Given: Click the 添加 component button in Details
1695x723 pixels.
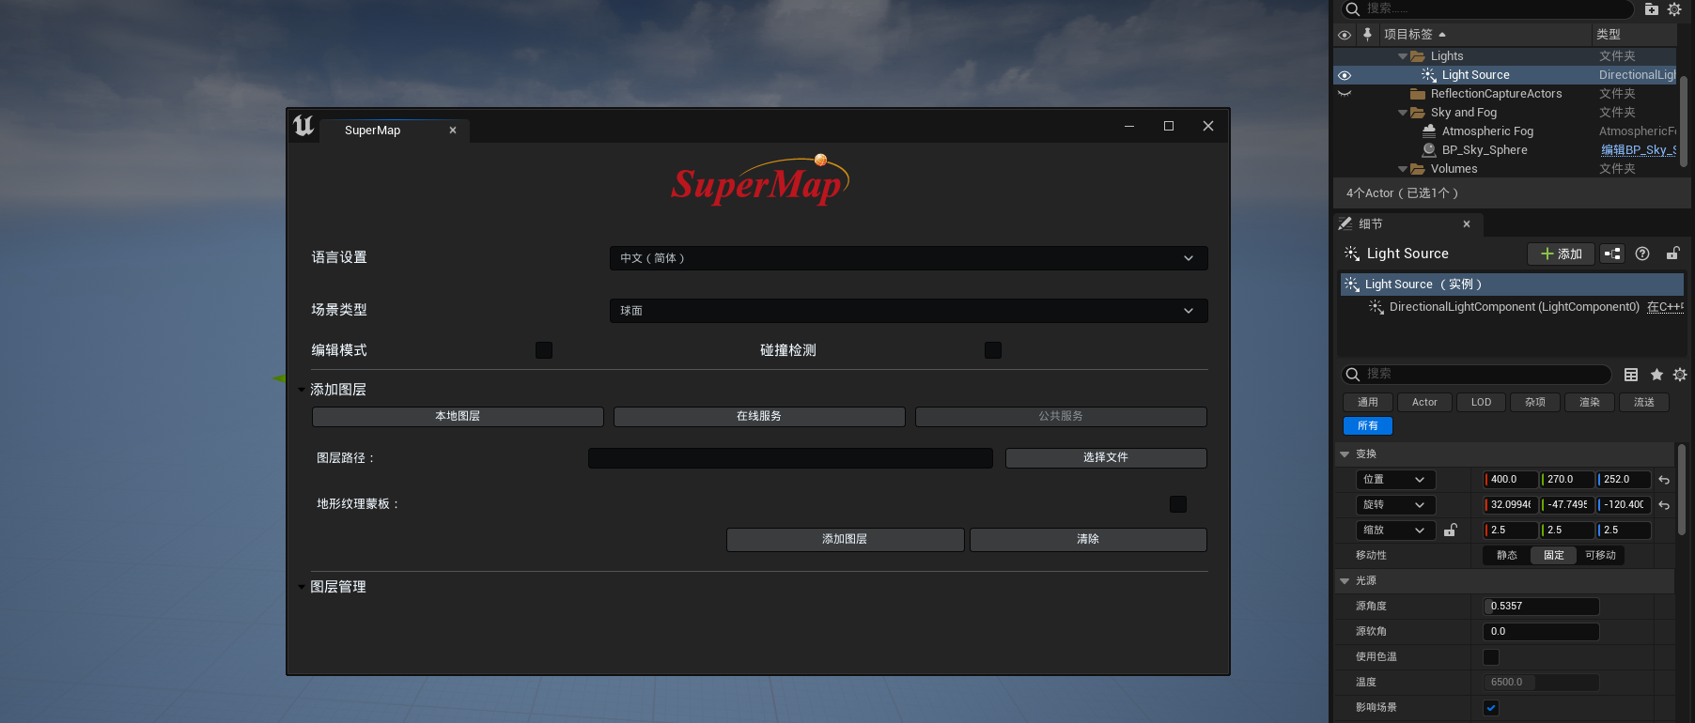Looking at the screenshot, I should click(1561, 254).
